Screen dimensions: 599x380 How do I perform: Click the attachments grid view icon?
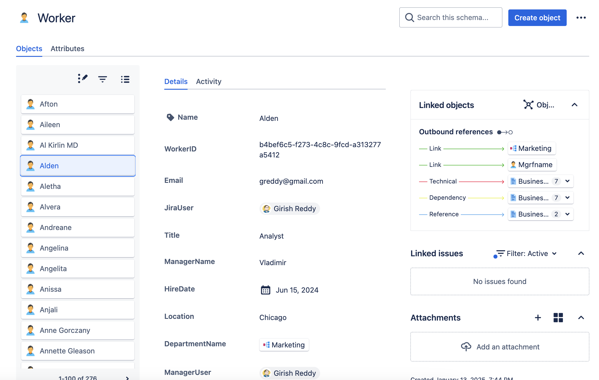(558, 318)
